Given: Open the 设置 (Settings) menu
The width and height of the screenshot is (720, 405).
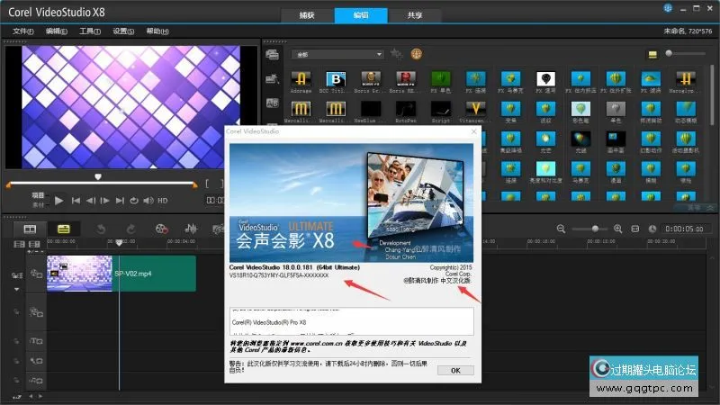Looking at the screenshot, I should pos(123,31).
